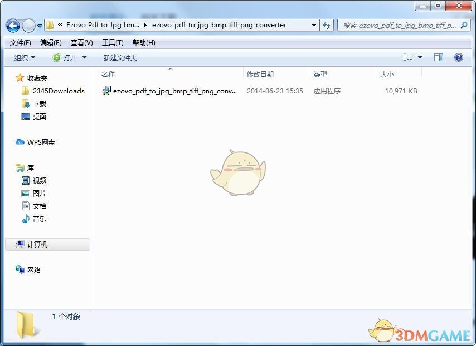Select 收藏夹 in the navigation pane
This screenshot has height=346, width=476.
click(x=37, y=78)
